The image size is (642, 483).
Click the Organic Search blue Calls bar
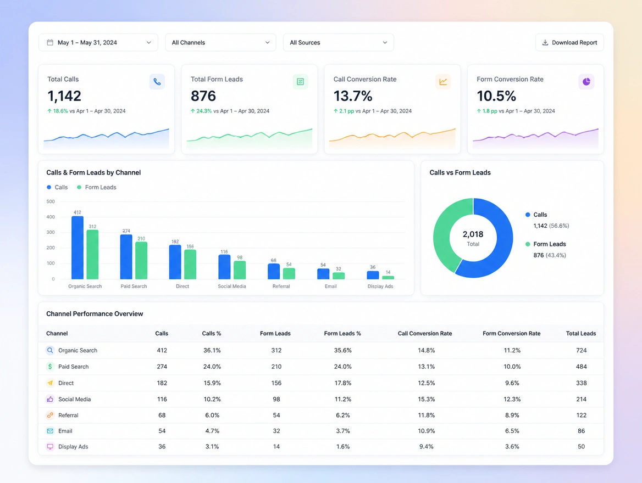click(x=78, y=248)
